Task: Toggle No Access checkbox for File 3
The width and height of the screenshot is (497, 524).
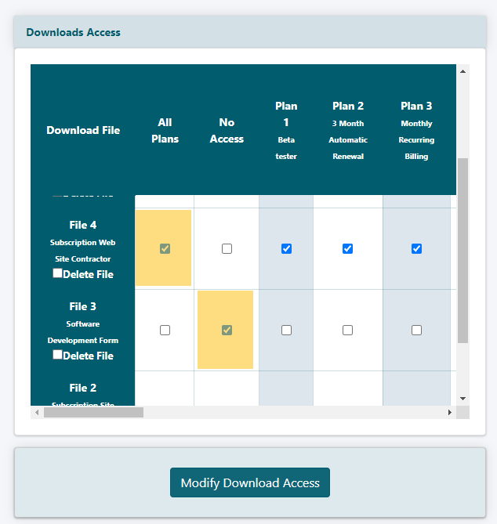Action: click(x=227, y=331)
